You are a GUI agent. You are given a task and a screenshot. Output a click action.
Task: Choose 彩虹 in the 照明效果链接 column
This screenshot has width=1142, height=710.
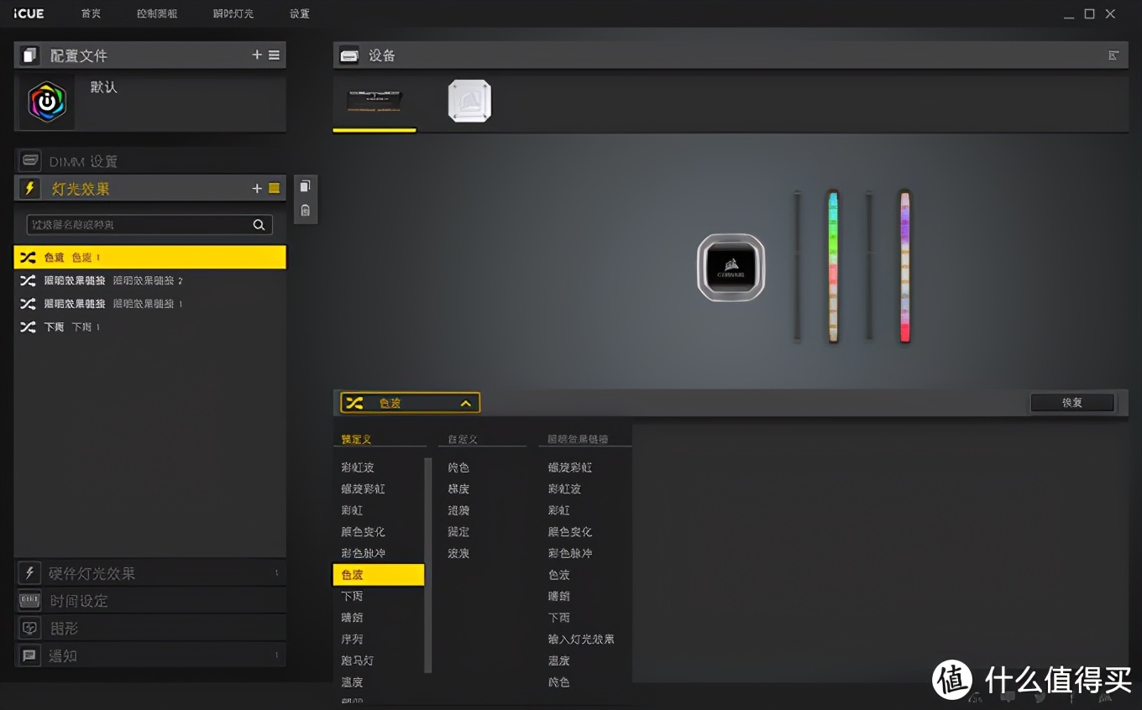558,510
